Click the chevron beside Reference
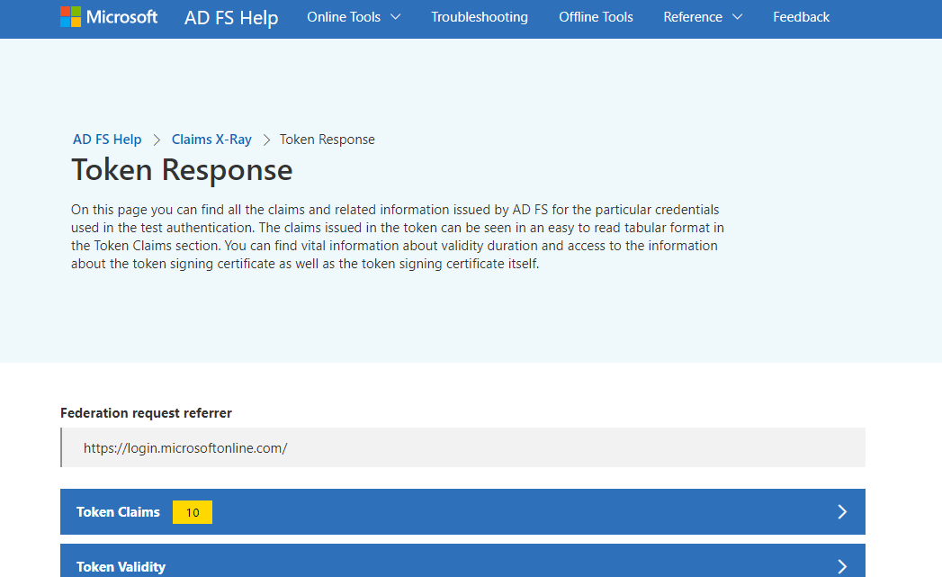 tap(737, 17)
